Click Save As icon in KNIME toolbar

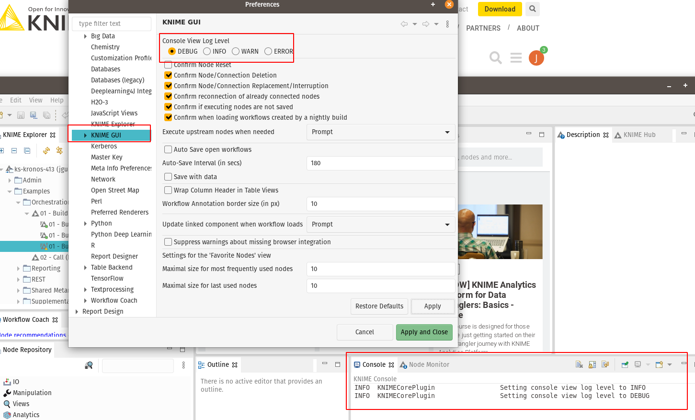(x=34, y=115)
